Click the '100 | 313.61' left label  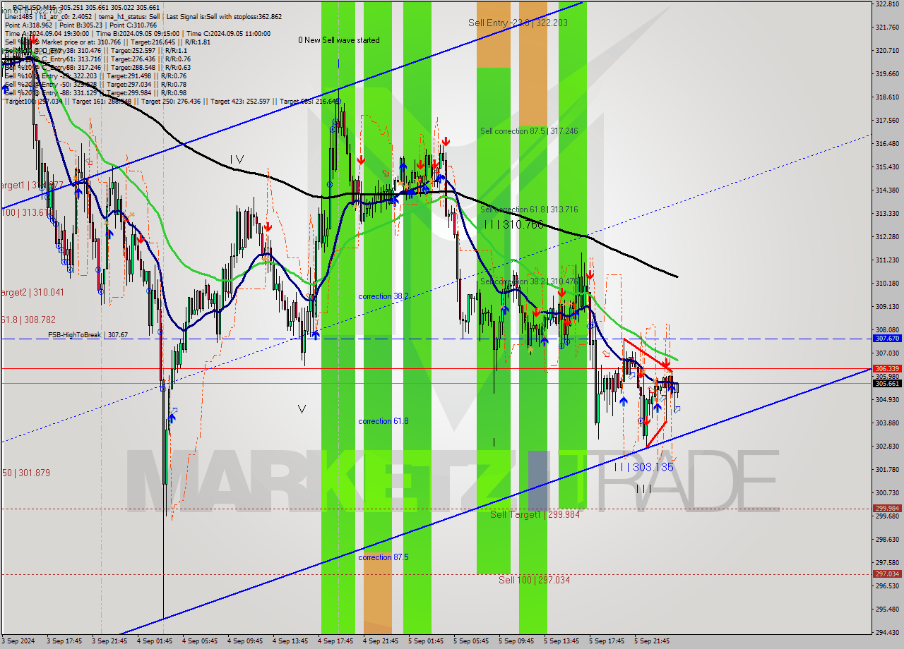click(28, 212)
